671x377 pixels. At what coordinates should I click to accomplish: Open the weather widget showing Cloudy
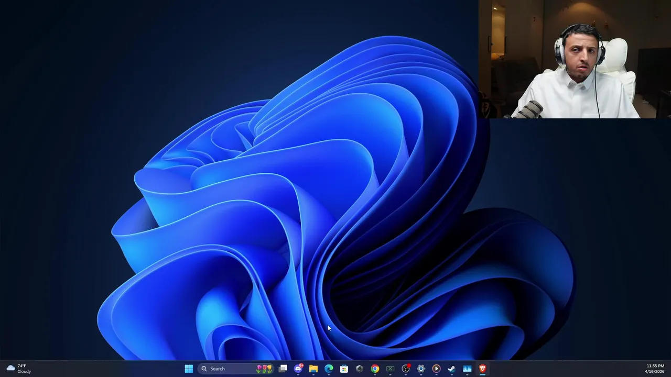coord(18,369)
